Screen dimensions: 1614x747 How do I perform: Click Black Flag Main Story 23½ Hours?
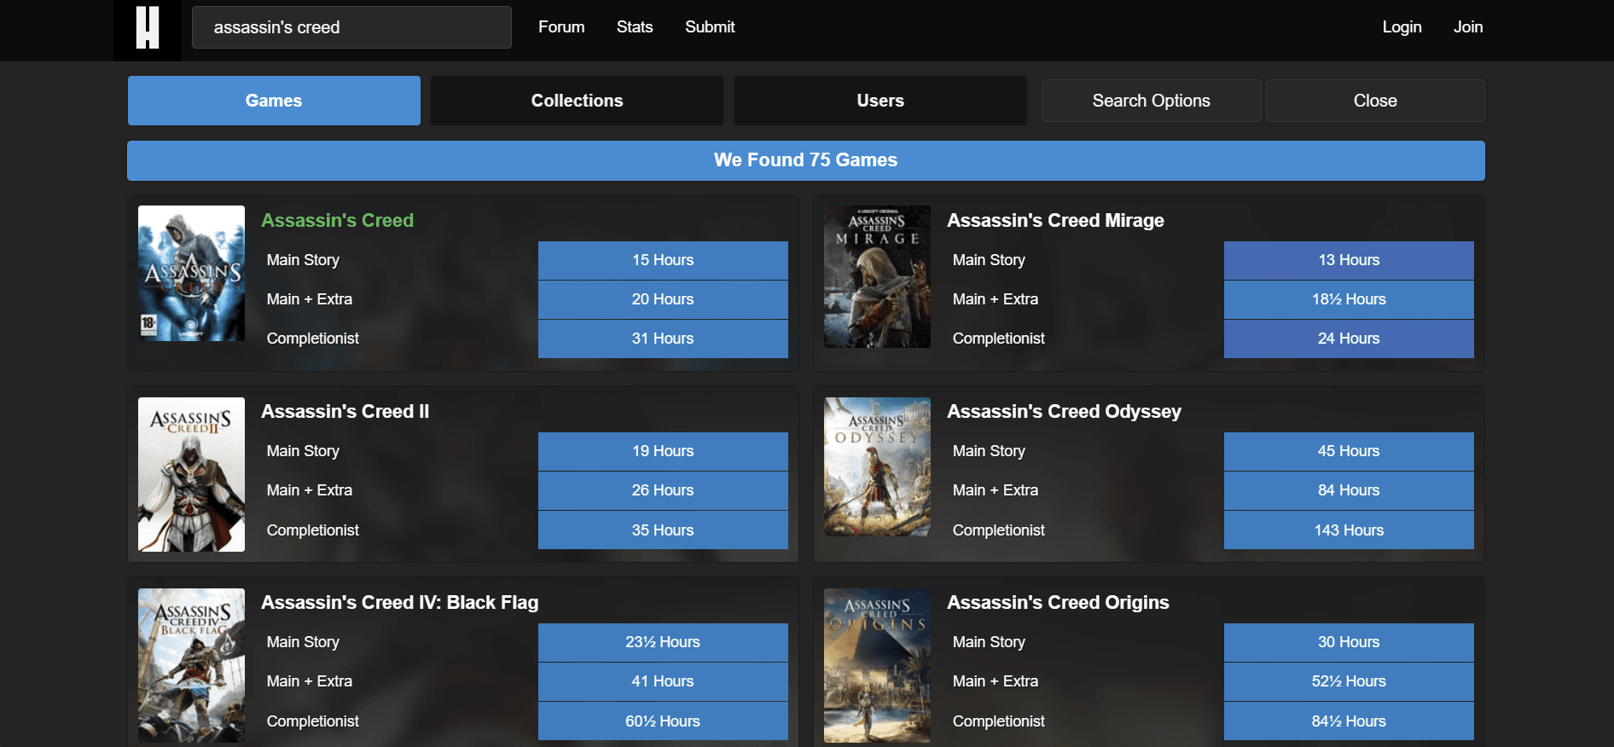coord(663,642)
